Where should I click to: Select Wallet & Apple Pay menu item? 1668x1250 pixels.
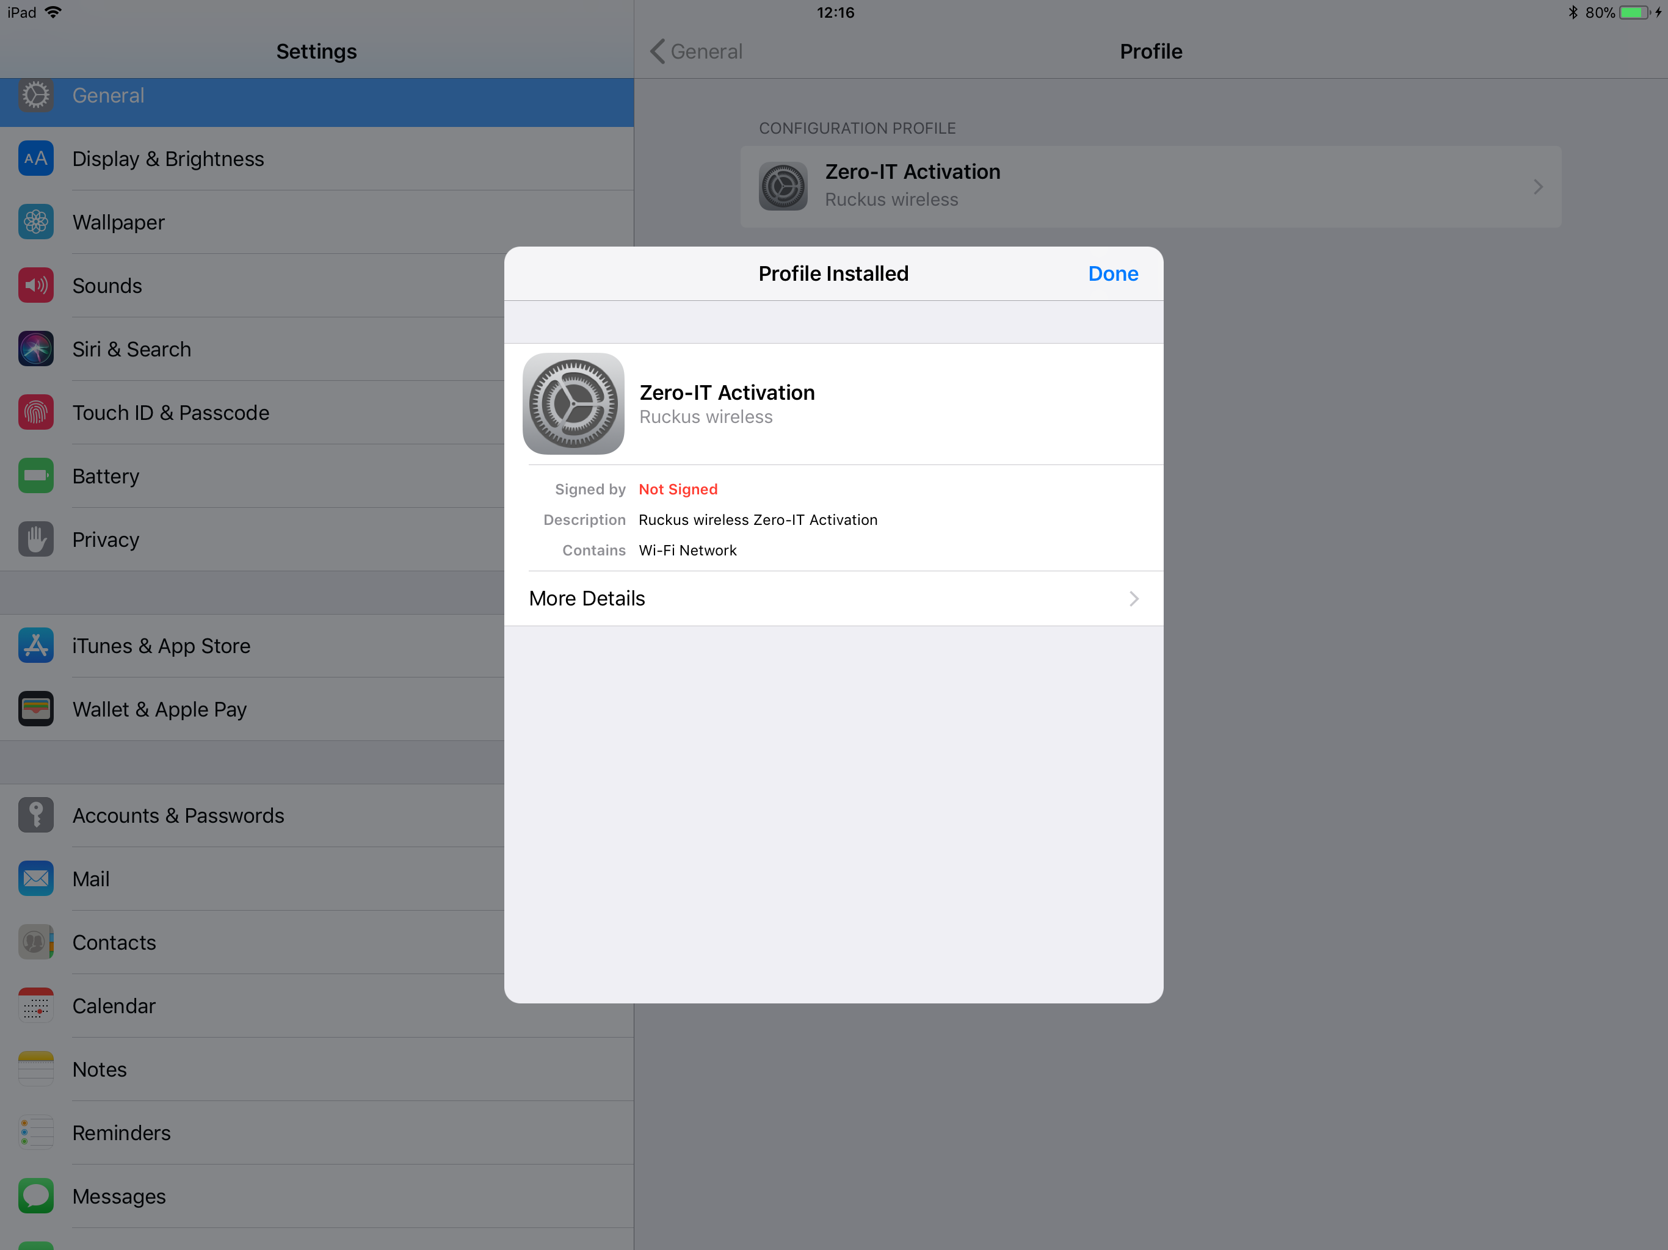tap(159, 709)
